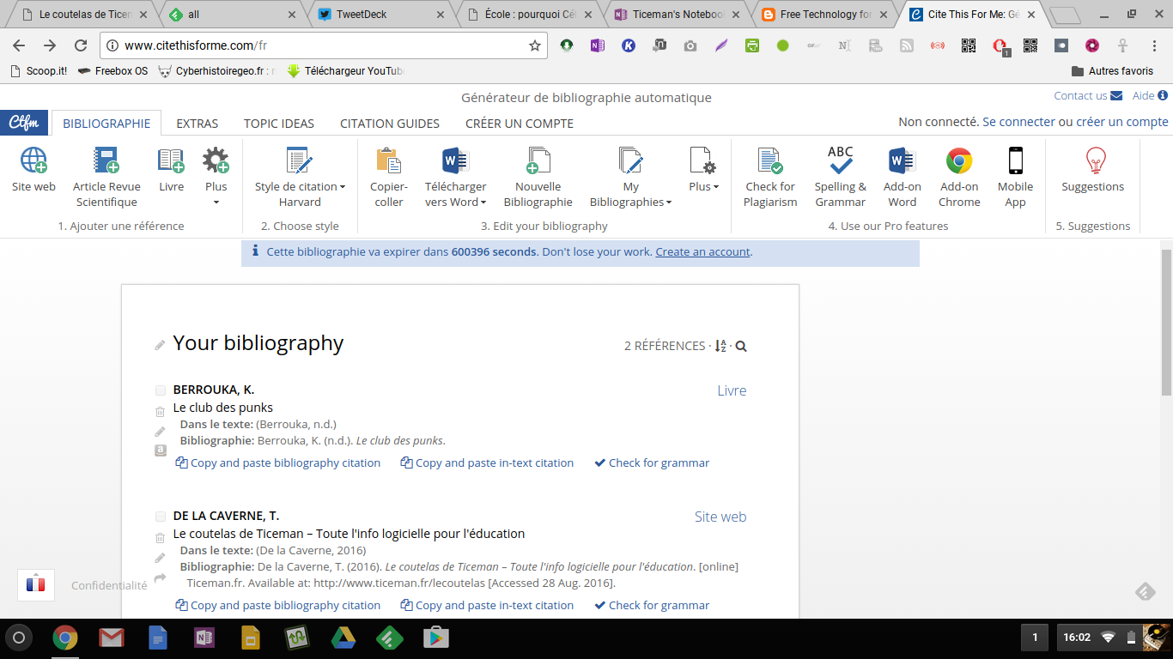
Task: Switch to Ticeman's Notebook browser tab
Action: (678, 15)
